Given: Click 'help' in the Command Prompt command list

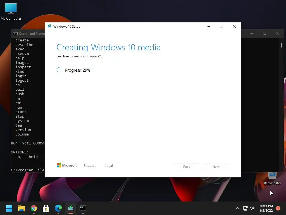Looking at the screenshot, I should click(x=20, y=58).
